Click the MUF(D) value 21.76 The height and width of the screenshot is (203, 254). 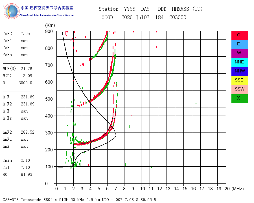coord(27,69)
